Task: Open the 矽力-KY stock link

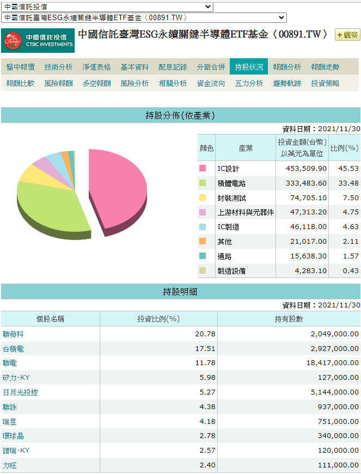Action: (x=16, y=378)
